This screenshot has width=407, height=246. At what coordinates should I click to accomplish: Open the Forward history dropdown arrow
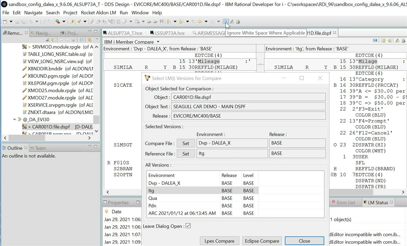tap(218, 22)
